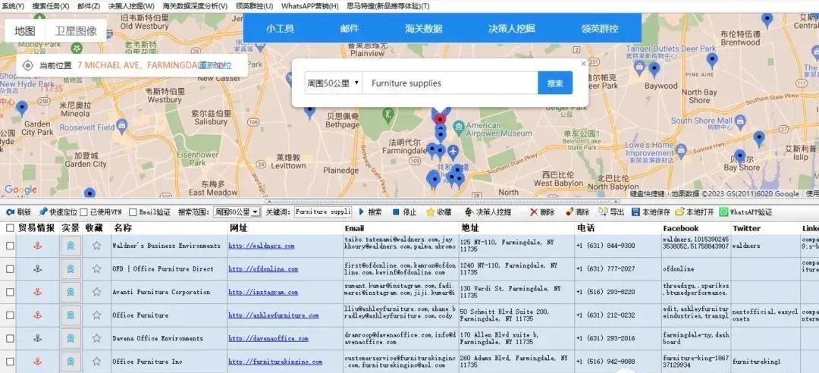Favorite Waldner's Business Environments with its star

coord(96,246)
